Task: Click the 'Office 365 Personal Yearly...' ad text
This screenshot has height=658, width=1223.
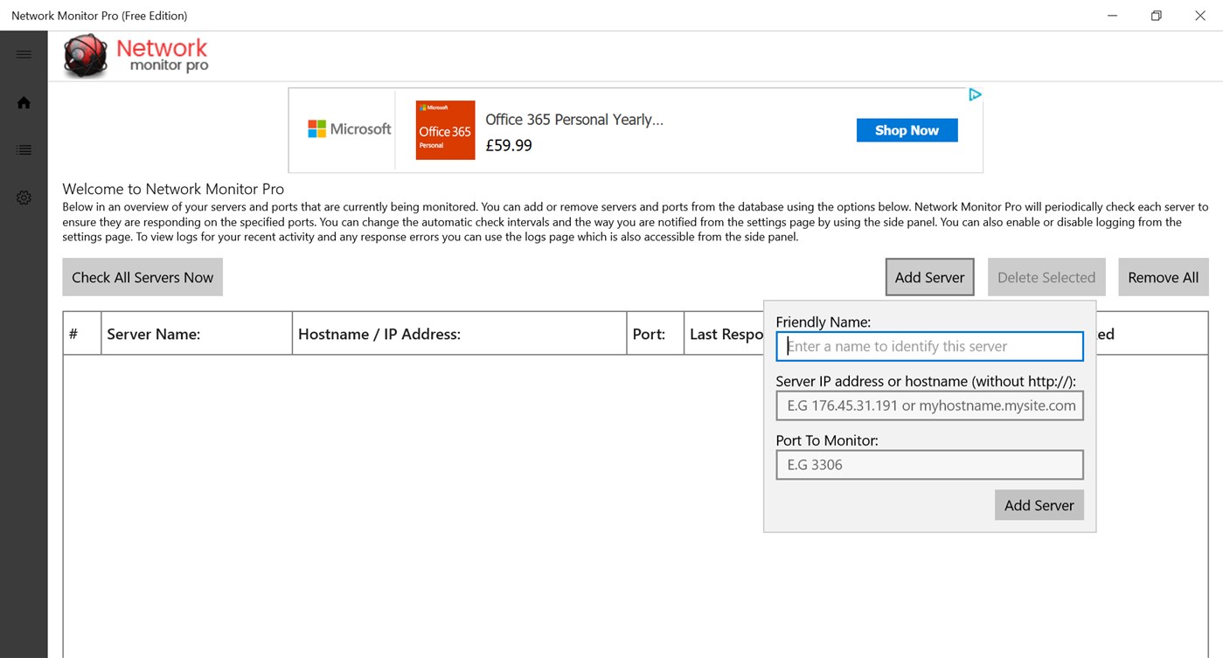Action: [574, 120]
